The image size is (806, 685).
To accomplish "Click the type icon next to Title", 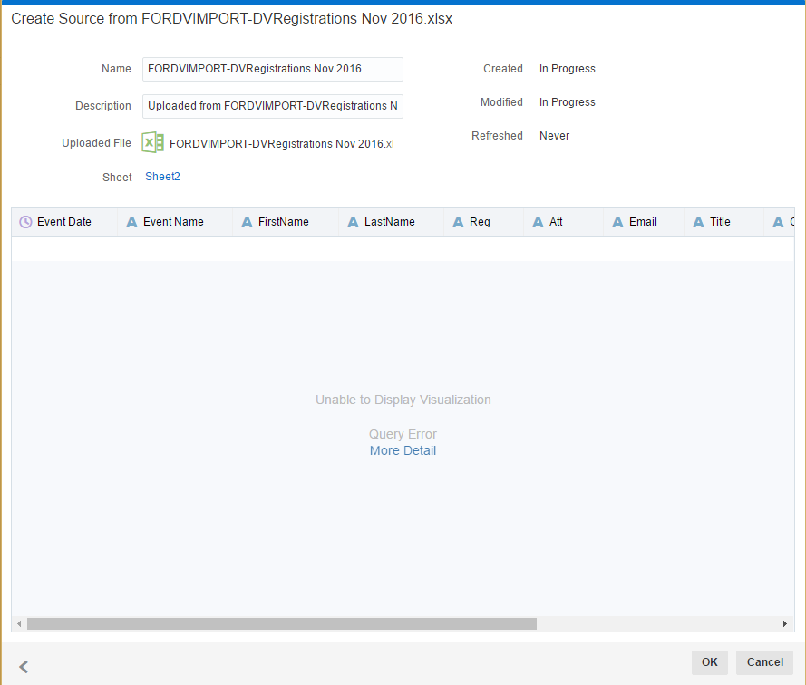I will point(698,222).
